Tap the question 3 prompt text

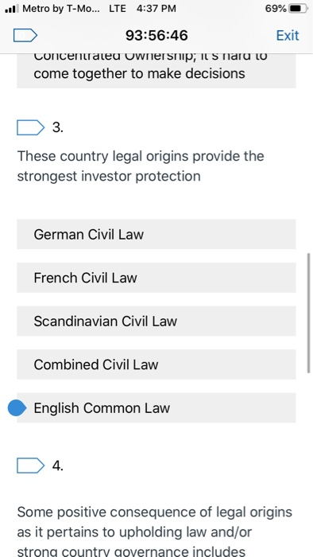click(x=141, y=166)
